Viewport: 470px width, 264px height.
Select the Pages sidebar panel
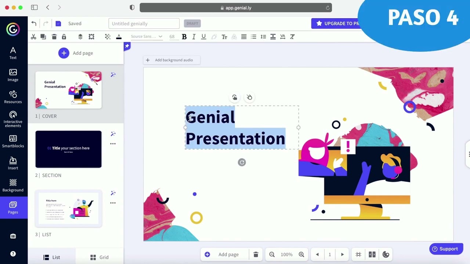pos(13,208)
